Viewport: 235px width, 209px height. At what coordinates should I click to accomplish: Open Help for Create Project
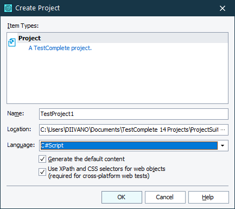click(x=208, y=197)
